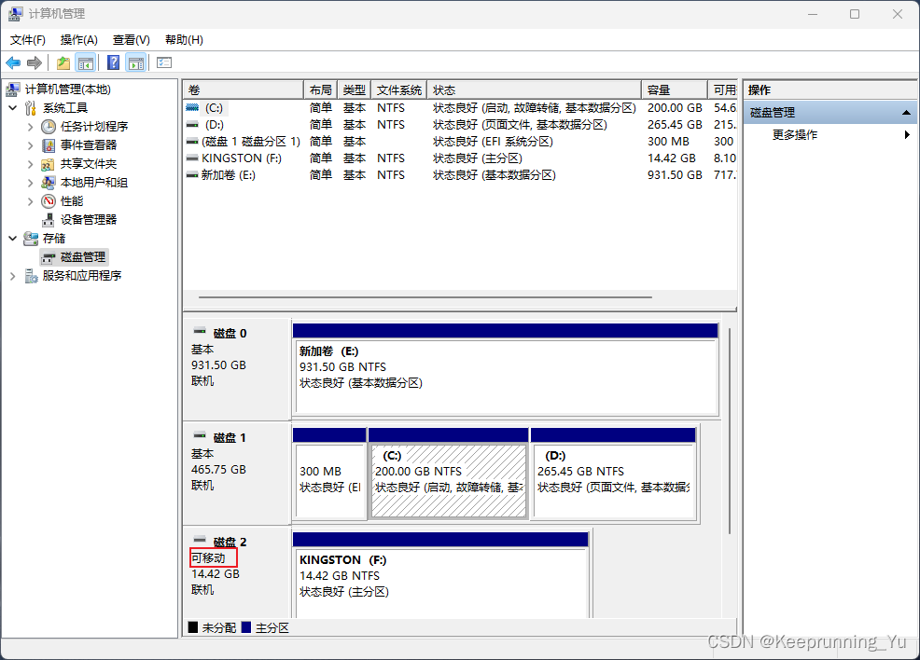Image resolution: width=920 pixels, height=660 pixels.
Task: Click the volume list horizontal scrollbar
Action: tap(425, 297)
